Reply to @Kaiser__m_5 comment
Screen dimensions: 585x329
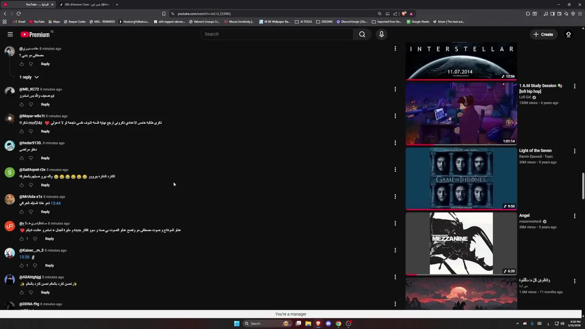click(49, 265)
